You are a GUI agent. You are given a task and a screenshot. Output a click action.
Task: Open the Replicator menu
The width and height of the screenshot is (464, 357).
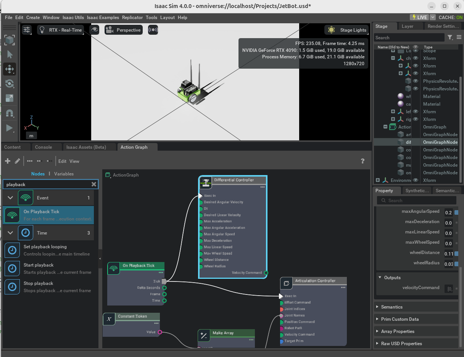[x=132, y=17]
